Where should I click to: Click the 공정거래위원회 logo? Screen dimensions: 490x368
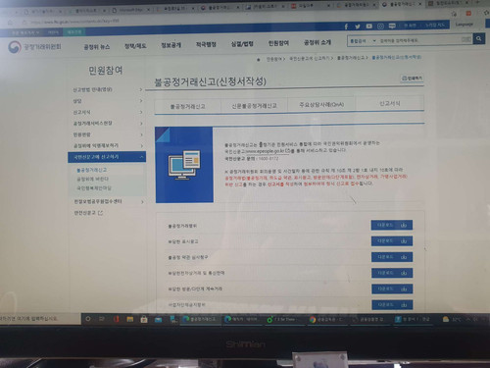pos(34,47)
